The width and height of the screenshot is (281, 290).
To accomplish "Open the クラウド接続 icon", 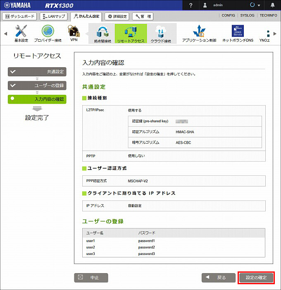I will [161, 34].
